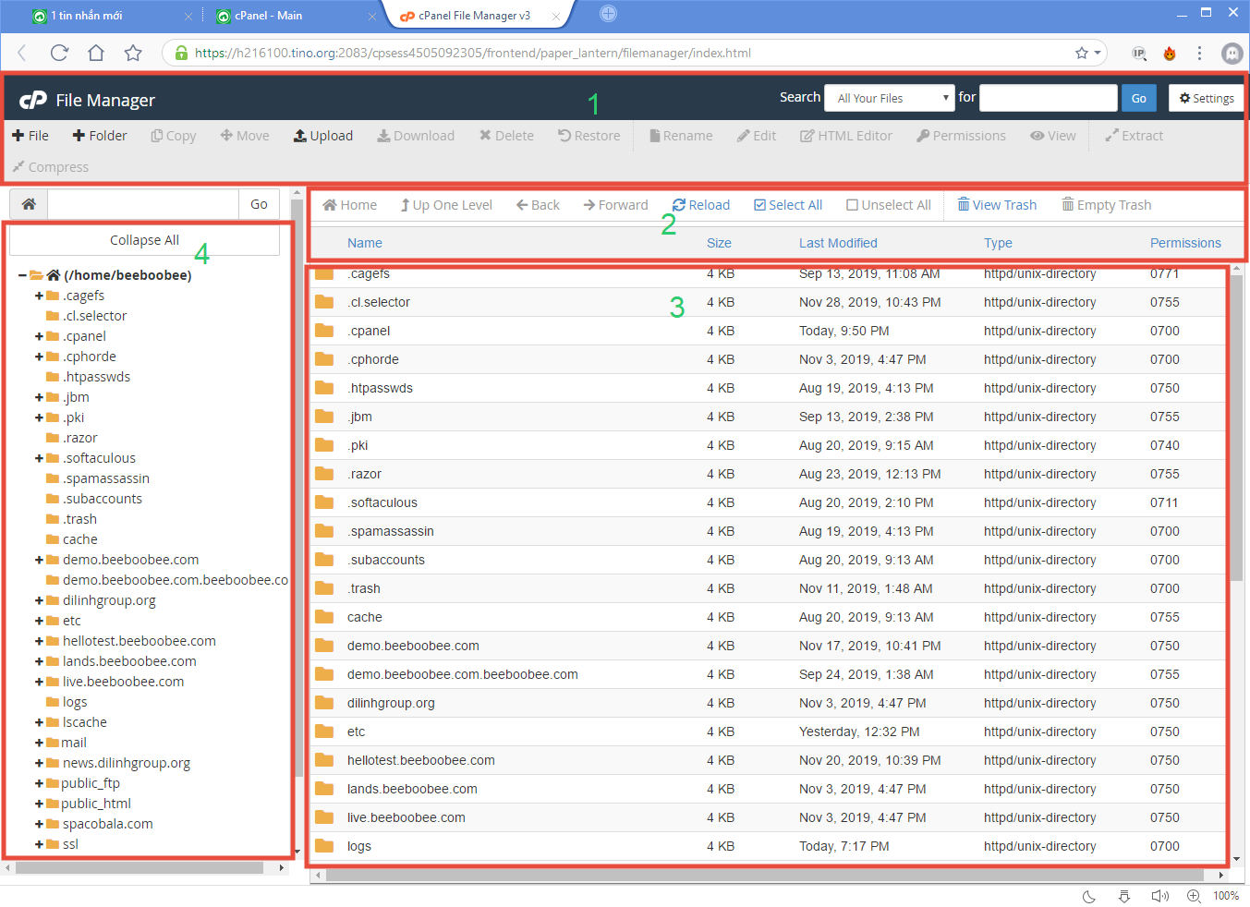Click the Rename toolbar button
The image size is (1250, 907).
tap(681, 136)
